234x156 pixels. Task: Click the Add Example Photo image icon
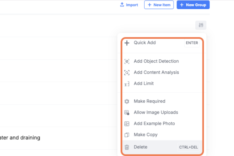point(127,124)
